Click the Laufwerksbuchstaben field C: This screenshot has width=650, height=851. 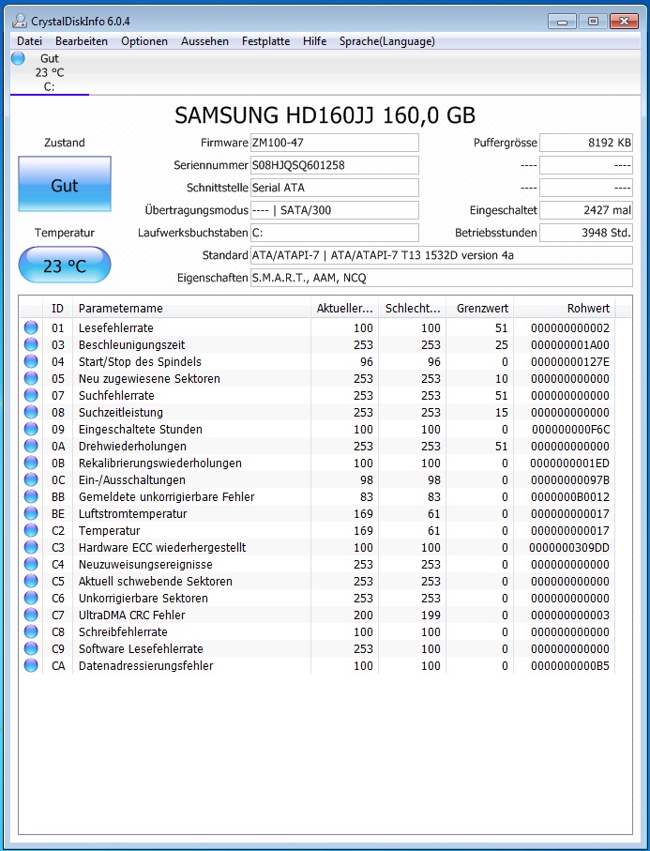(334, 233)
